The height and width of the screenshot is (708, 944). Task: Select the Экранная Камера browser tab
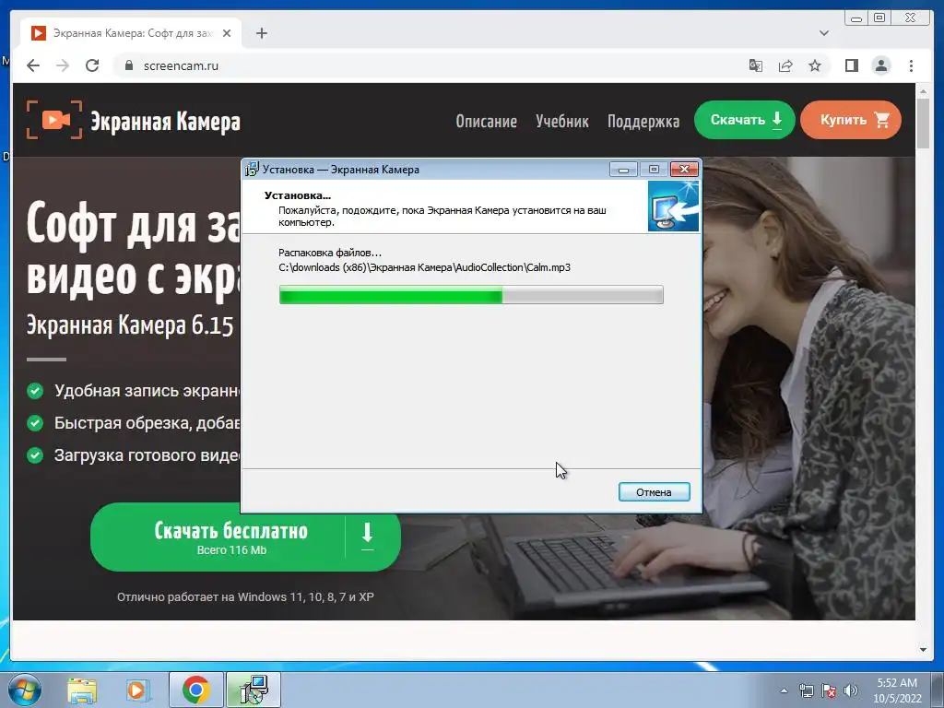pos(131,33)
